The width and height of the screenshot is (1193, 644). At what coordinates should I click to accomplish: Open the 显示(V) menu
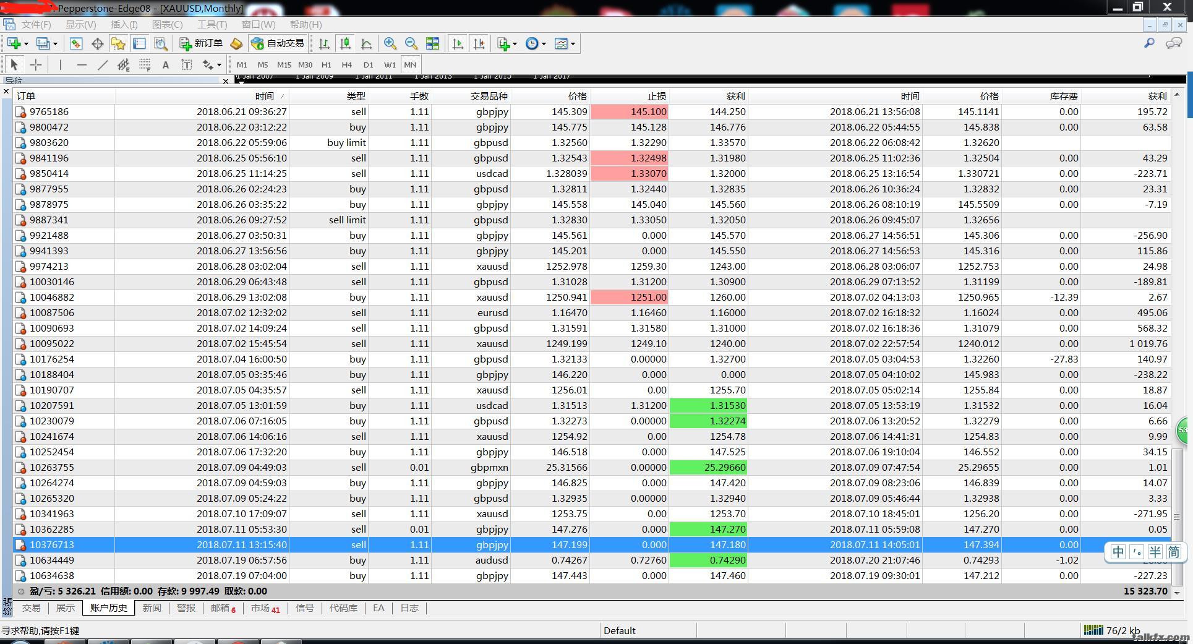tap(81, 24)
